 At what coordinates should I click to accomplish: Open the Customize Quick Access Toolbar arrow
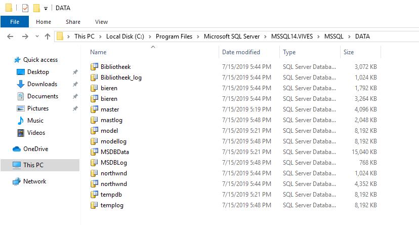point(46,9)
